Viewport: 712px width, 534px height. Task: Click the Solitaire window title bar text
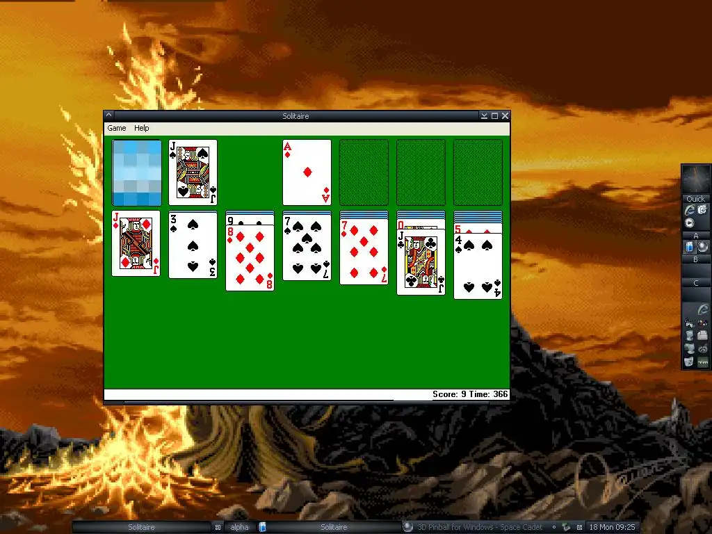pos(296,116)
